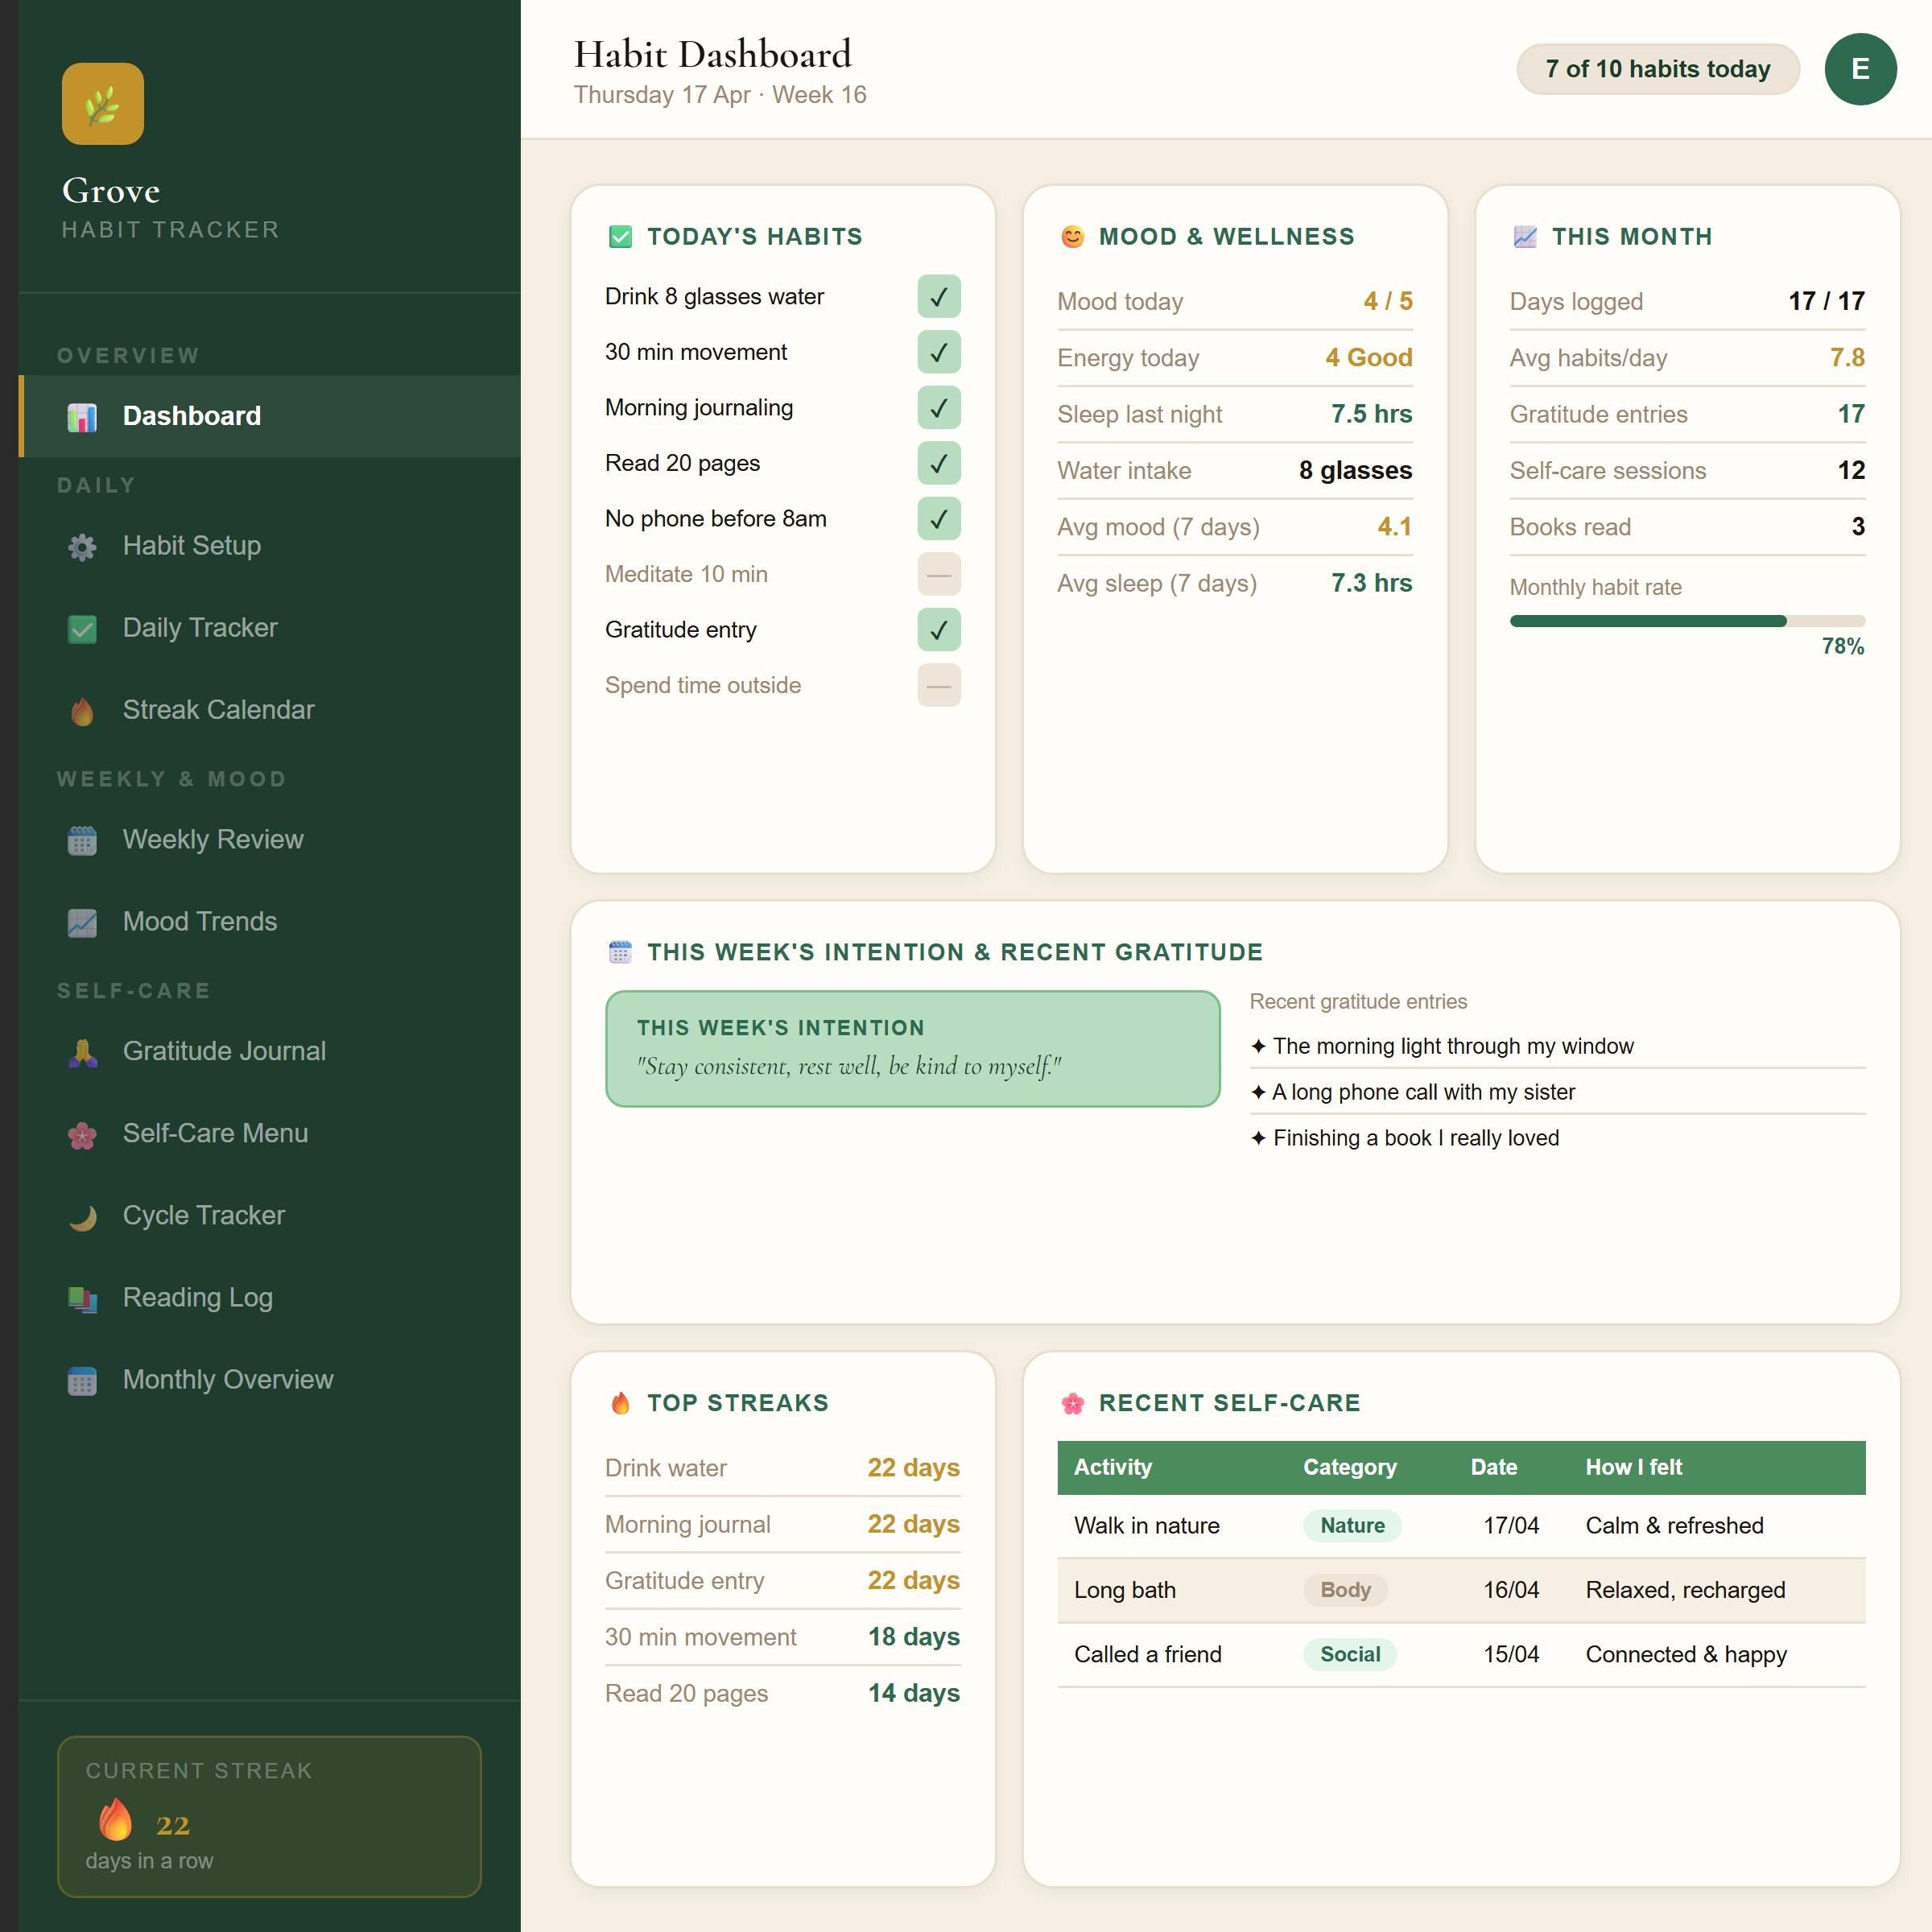
Task: Click the Daily Tracker checkmark icon
Action: coord(82,629)
